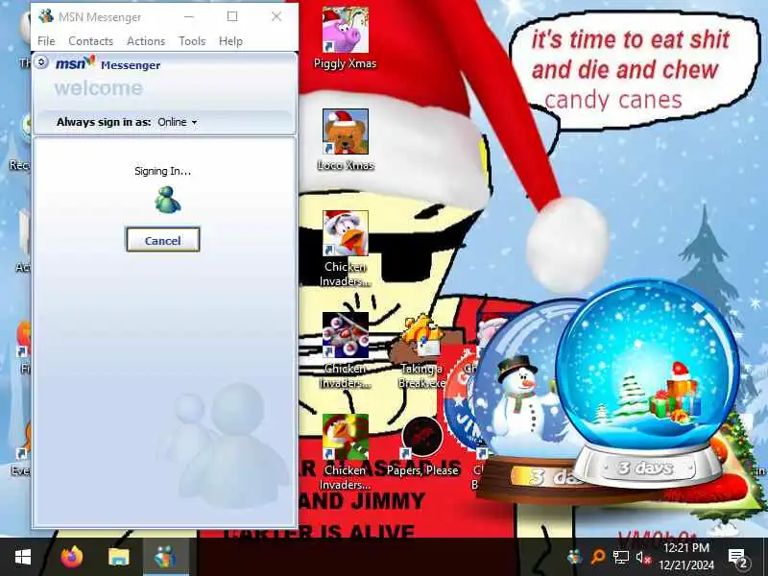The width and height of the screenshot is (768, 576).
Task: Select the Chicken Invaders icon with Santa-hat chicken
Action: (346, 249)
